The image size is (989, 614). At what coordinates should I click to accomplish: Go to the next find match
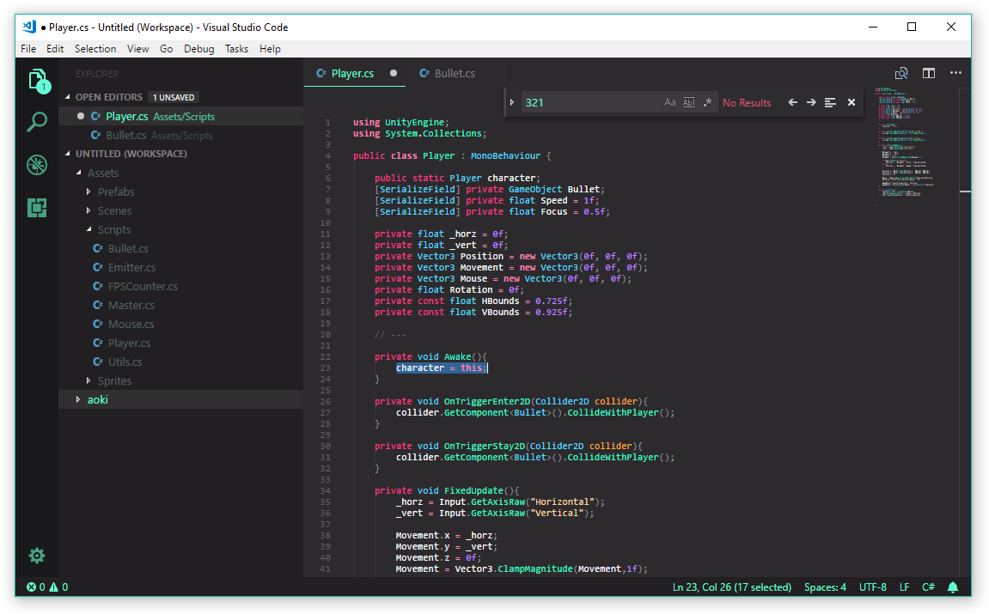coord(811,102)
